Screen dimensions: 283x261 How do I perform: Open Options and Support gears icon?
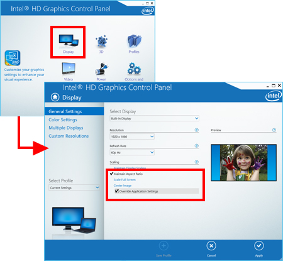(134, 69)
